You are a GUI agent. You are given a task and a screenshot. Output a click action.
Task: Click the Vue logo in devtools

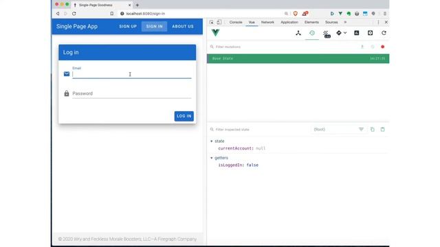tap(215, 33)
